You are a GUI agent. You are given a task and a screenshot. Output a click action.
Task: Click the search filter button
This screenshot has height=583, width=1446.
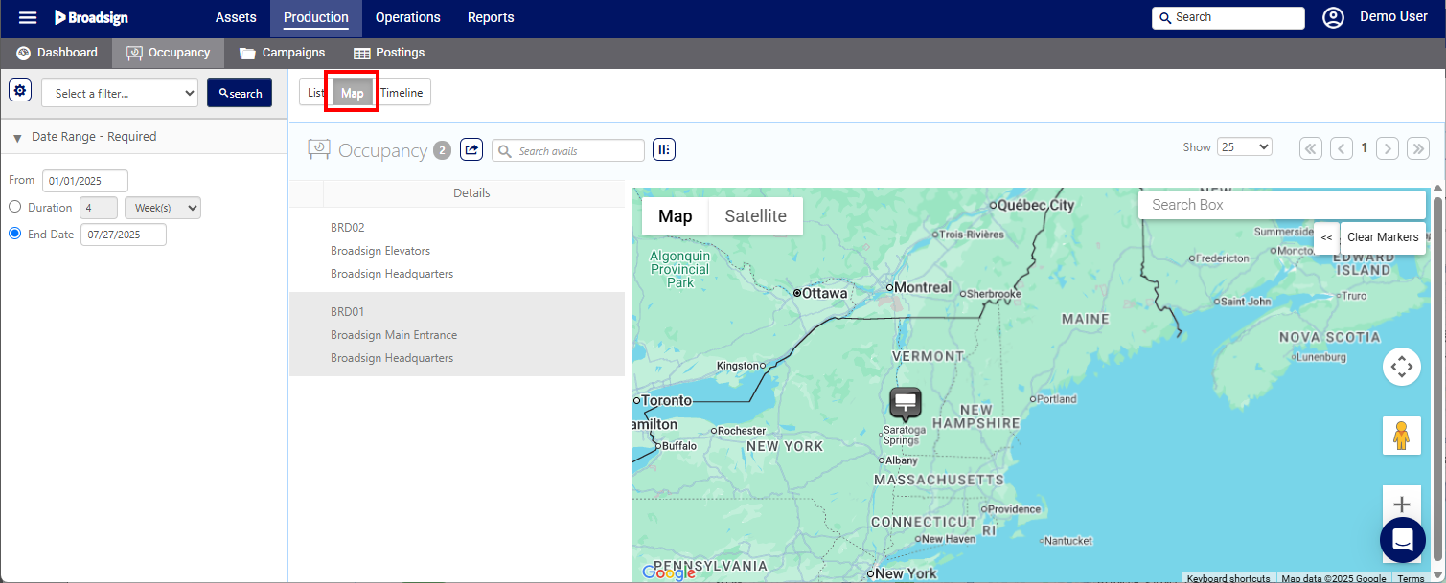[241, 93]
